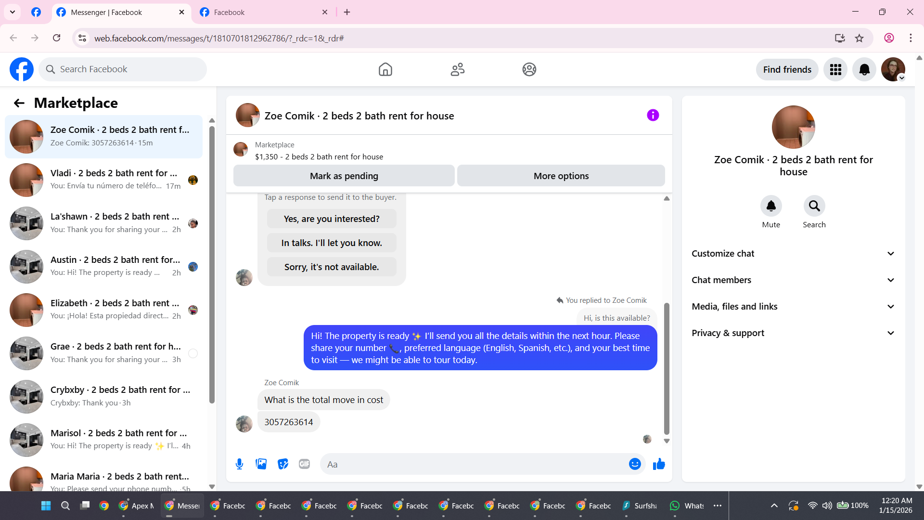Bookmark this page with star icon
924x520 pixels.
click(860, 38)
